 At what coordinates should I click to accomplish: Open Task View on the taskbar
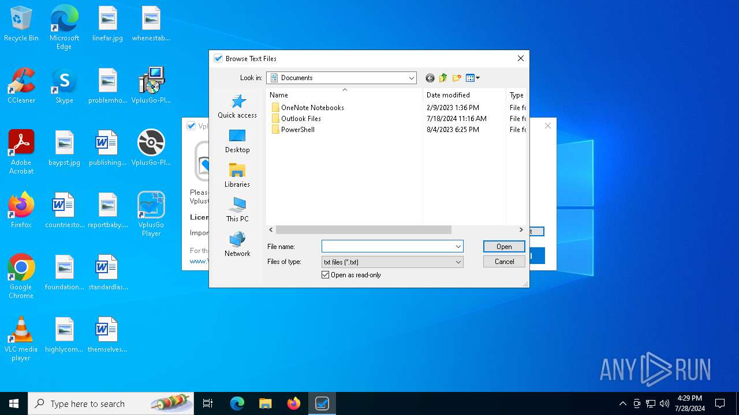coord(208,403)
